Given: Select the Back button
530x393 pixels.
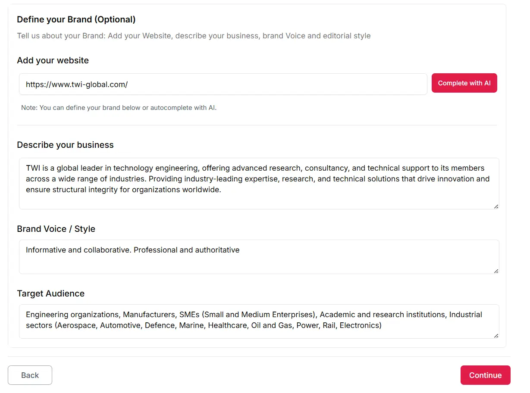Looking at the screenshot, I should [x=30, y=375].
